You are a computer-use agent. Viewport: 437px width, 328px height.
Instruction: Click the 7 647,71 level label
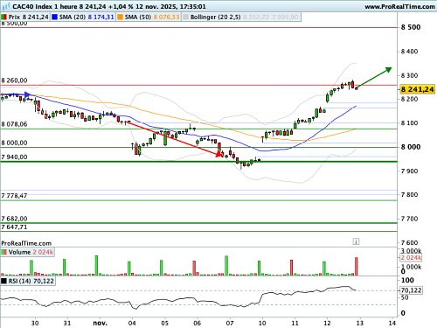coord(14,227)
